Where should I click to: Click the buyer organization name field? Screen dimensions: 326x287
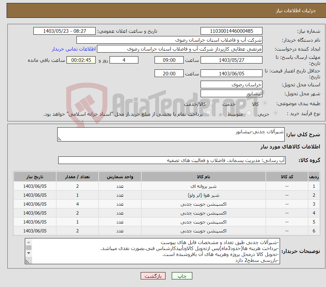pyautogui.click(x=169, y=40)
